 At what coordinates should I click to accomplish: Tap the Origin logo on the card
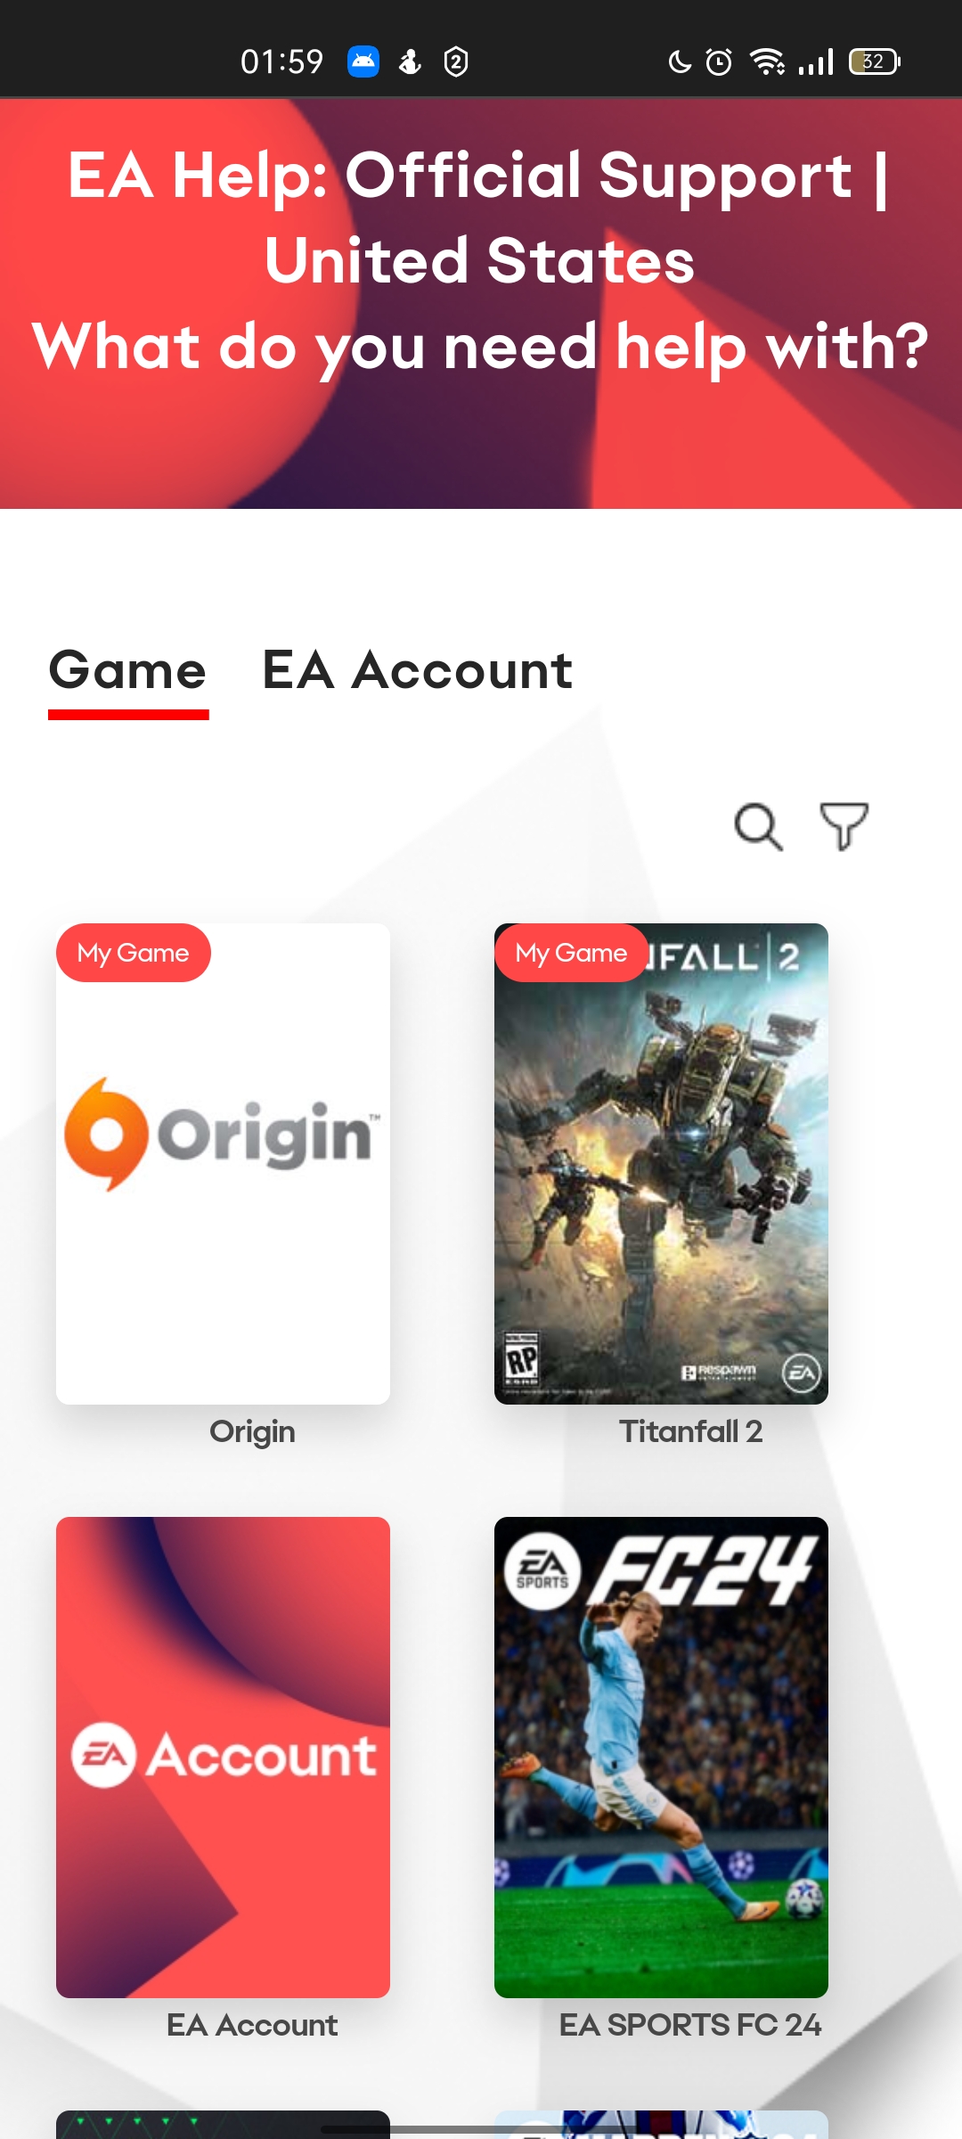coord(222,1134)
